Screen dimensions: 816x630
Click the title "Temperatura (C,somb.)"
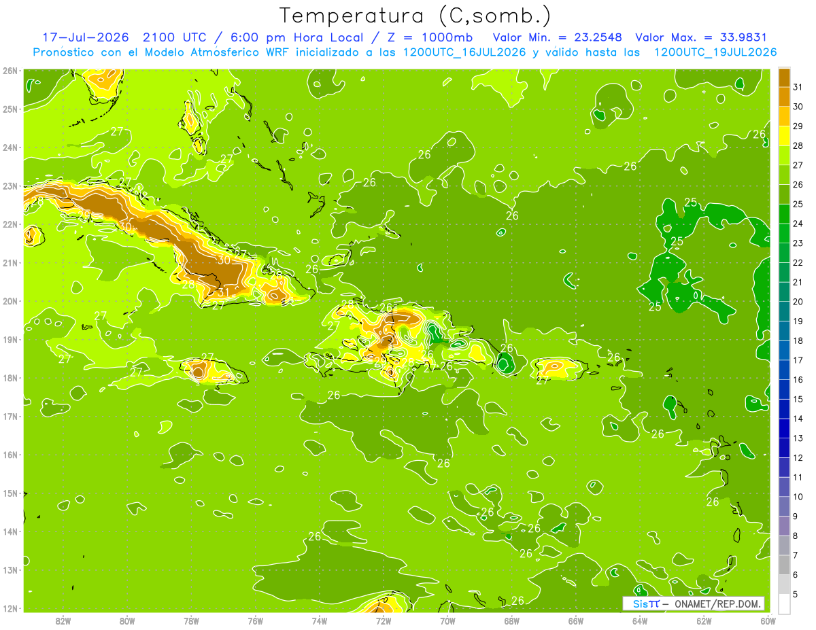[x=415, y=16]
